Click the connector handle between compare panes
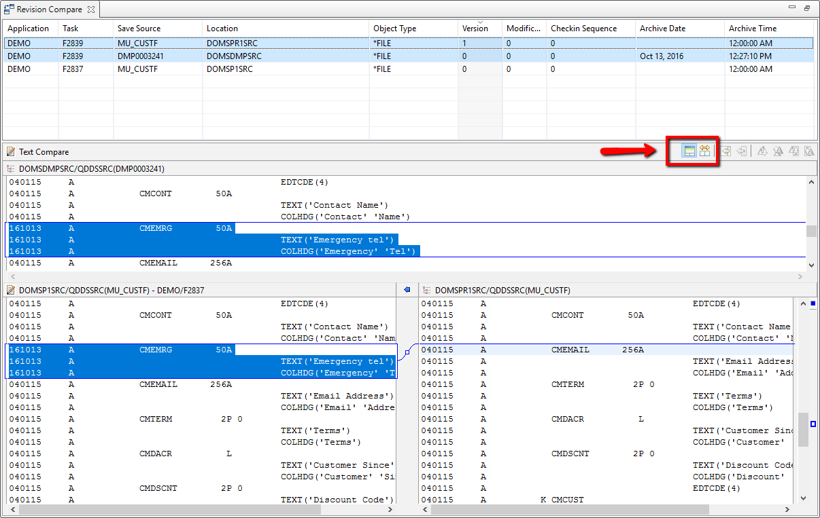Image resolution: width=820 pixels, height=518 pixels. [407, 352]
